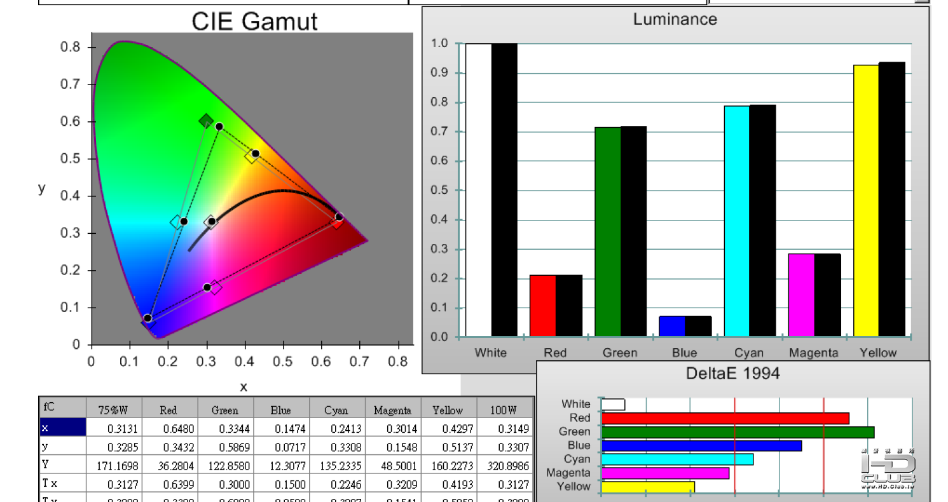Select cell with value 0.5137

click(450, 446)
